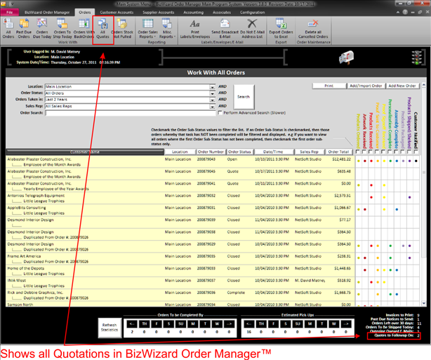The height and width of the screenshot is (360, 431).
Task: Export Orders to Excel icon
Action: [281, 28]
